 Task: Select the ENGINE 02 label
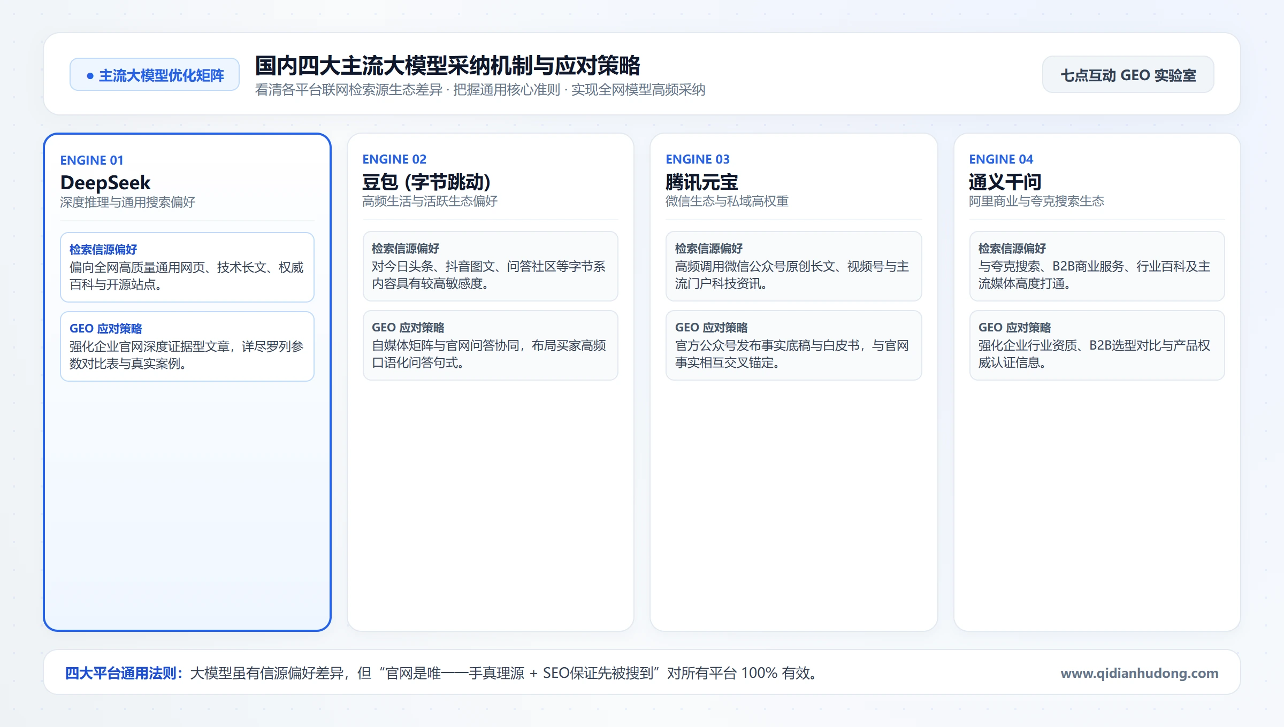[x=394, y=159]
